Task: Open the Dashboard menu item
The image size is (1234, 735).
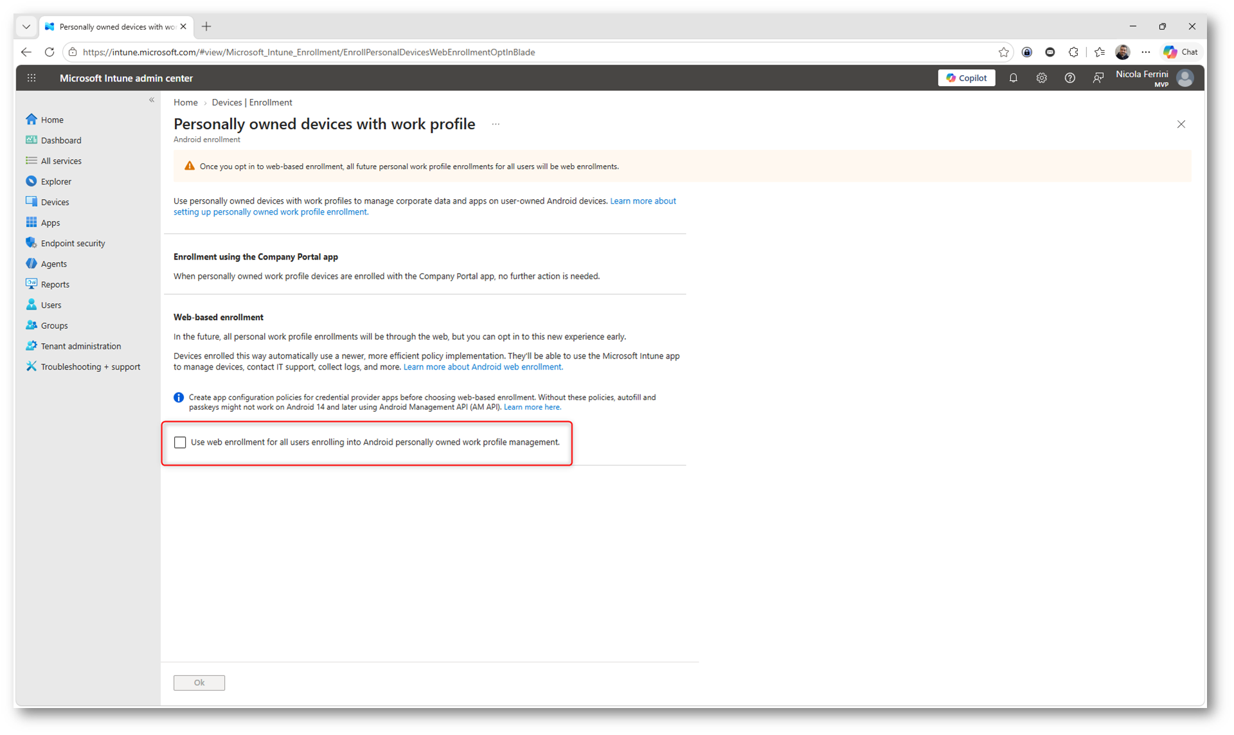Action: 61,140
